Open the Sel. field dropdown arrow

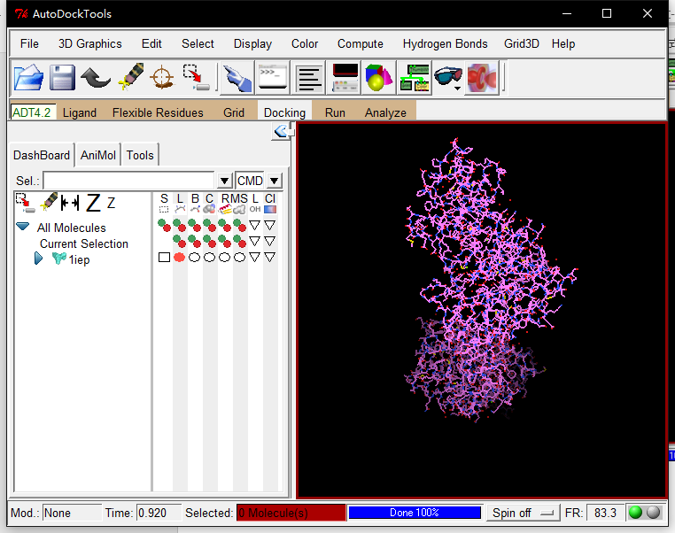[224, 181]
